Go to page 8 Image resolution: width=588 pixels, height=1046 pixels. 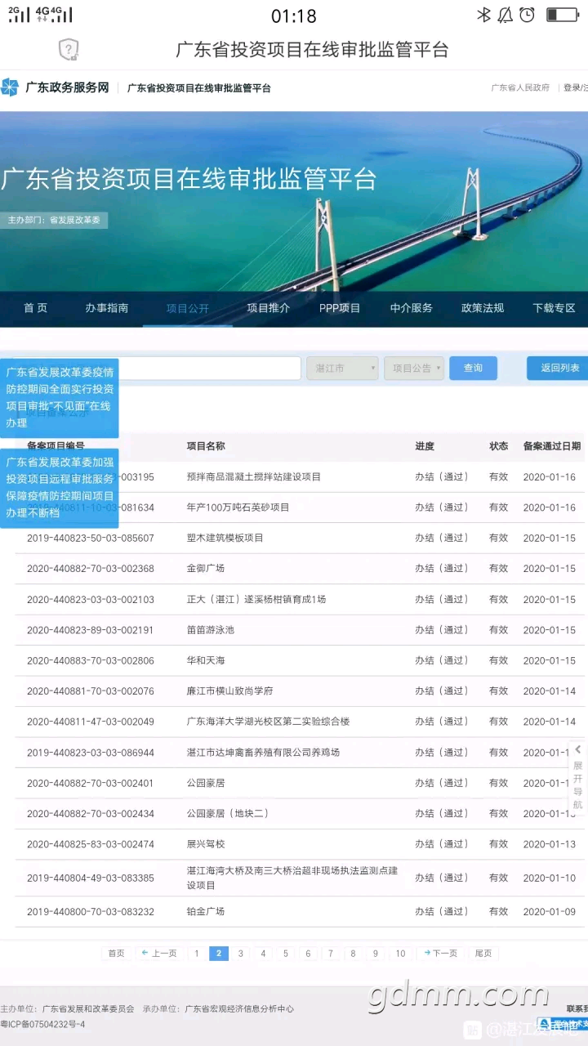tap(353, 954)
